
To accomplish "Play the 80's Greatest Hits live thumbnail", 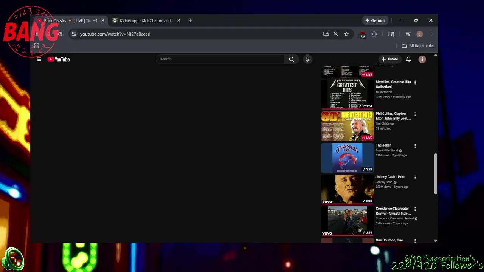I will coord(347,126).
